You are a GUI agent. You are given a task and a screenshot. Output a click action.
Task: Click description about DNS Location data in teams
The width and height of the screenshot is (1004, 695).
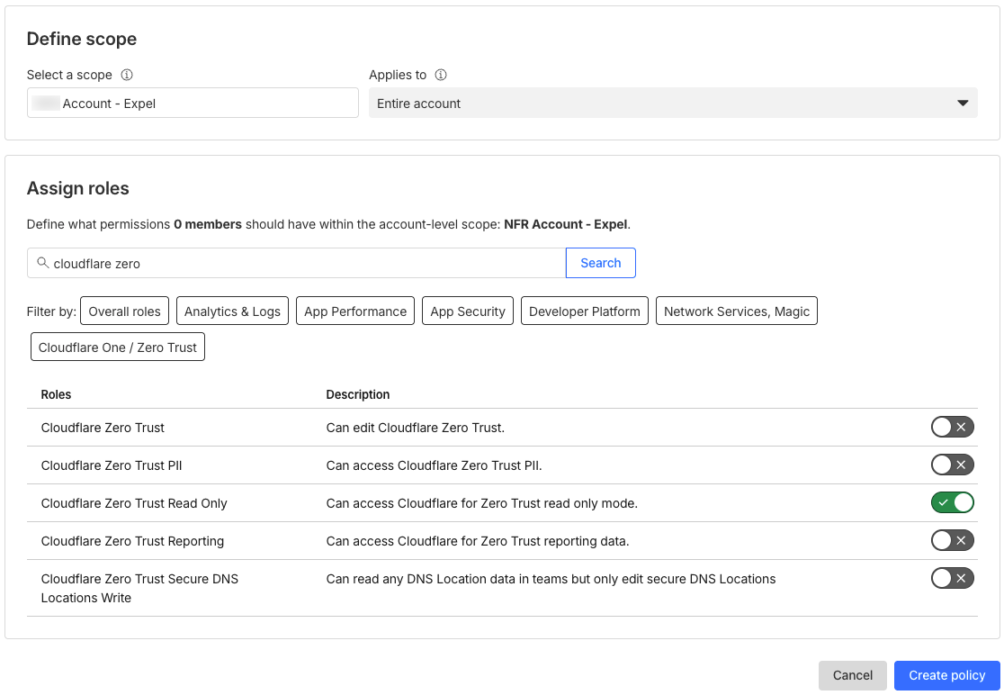[x=551, y=579]
